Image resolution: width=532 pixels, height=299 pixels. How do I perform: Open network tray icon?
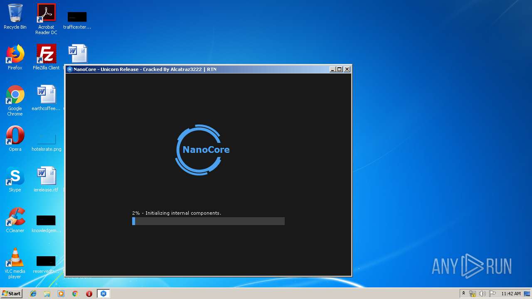473,294
